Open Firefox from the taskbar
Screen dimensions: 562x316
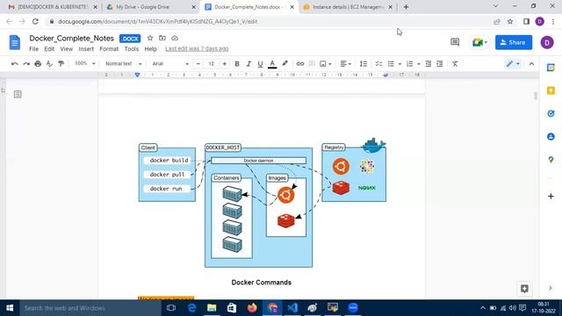252,308
